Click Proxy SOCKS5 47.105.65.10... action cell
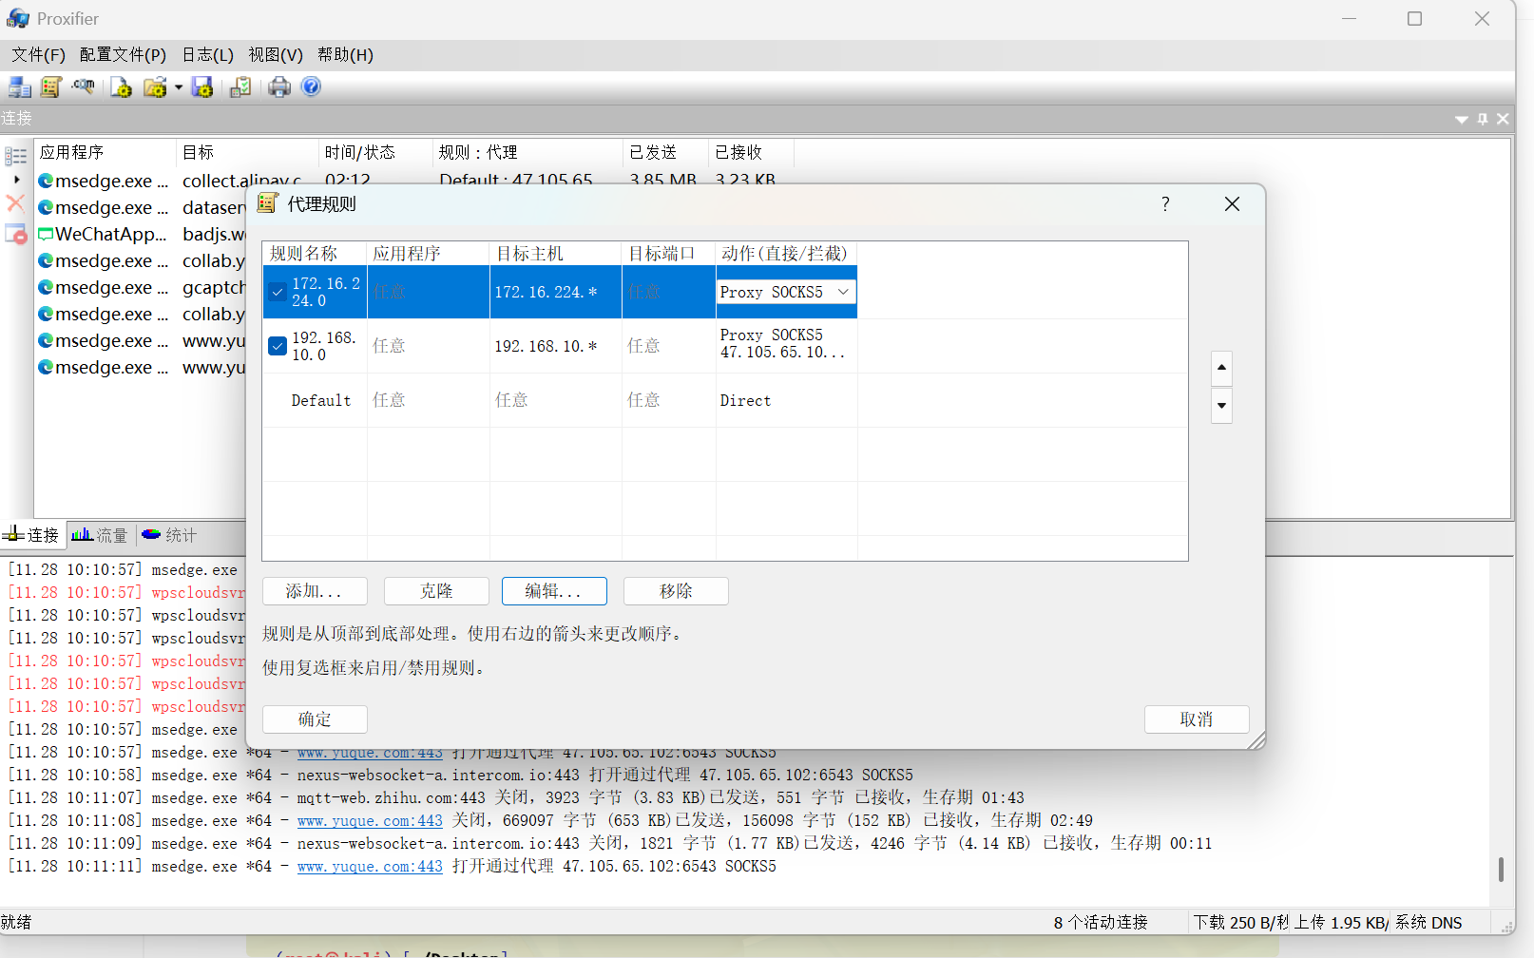1534x958 pixels. click(x=786, y=344)
